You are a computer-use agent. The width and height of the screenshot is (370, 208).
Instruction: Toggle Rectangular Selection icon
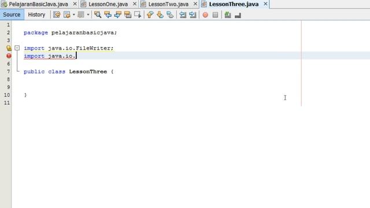point(138,14)
